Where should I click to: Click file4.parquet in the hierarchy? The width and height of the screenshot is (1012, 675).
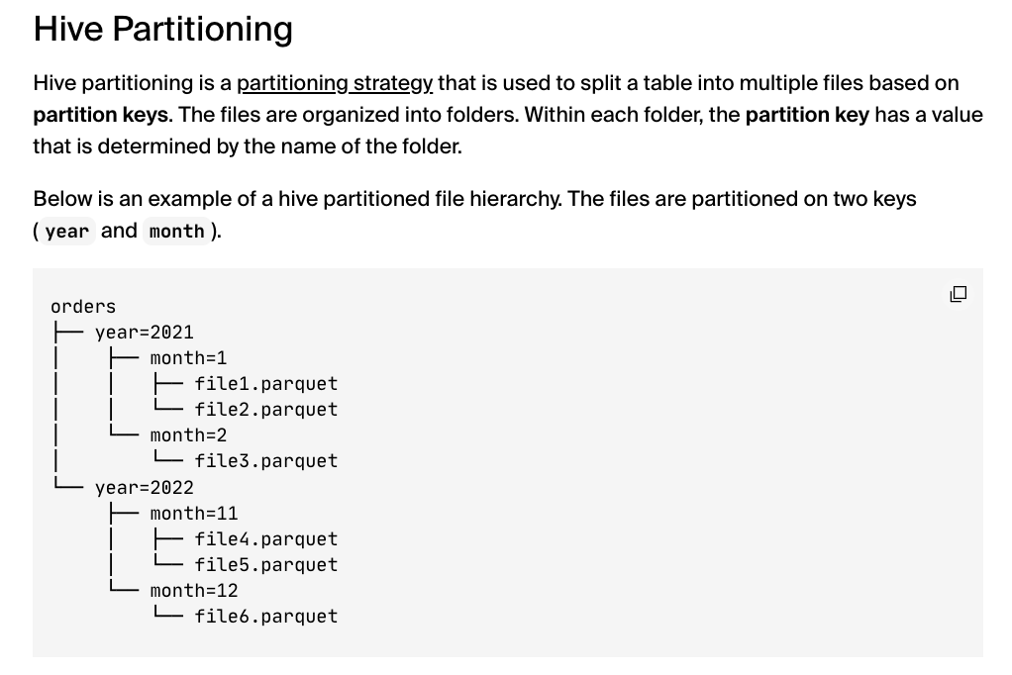(265, 539)
